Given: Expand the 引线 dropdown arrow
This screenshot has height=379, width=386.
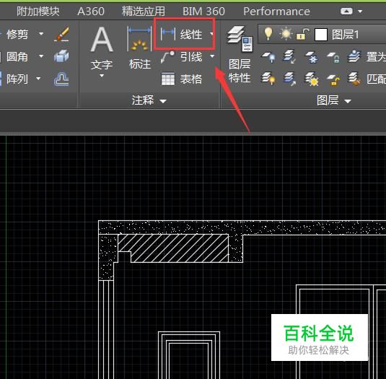Looking at the screenshot, I should point(212,56).
